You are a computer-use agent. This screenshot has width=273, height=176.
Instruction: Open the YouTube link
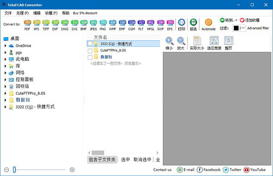(255, 170)
